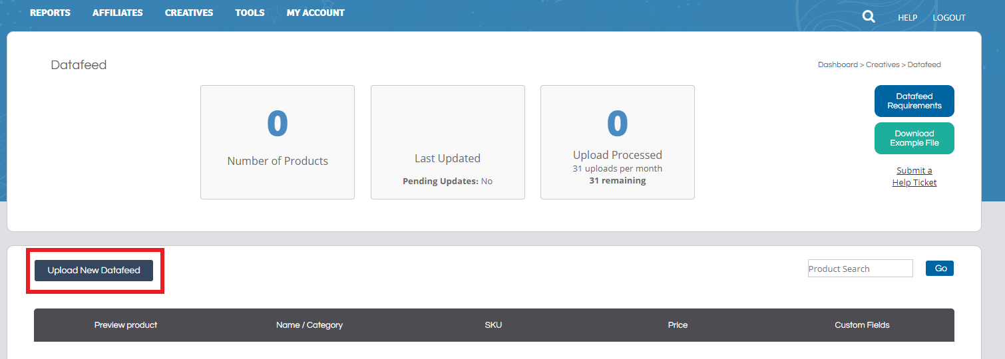Select the Number of Products card
This screenshot has height=359, width=1005.
pyautogui.click(x=278, y=142)
